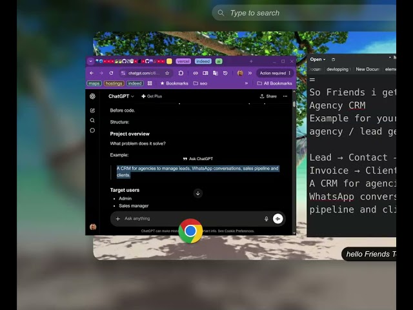Open the starred Bookmarks item
The image size is (413, 310).
tap(174, 83)
